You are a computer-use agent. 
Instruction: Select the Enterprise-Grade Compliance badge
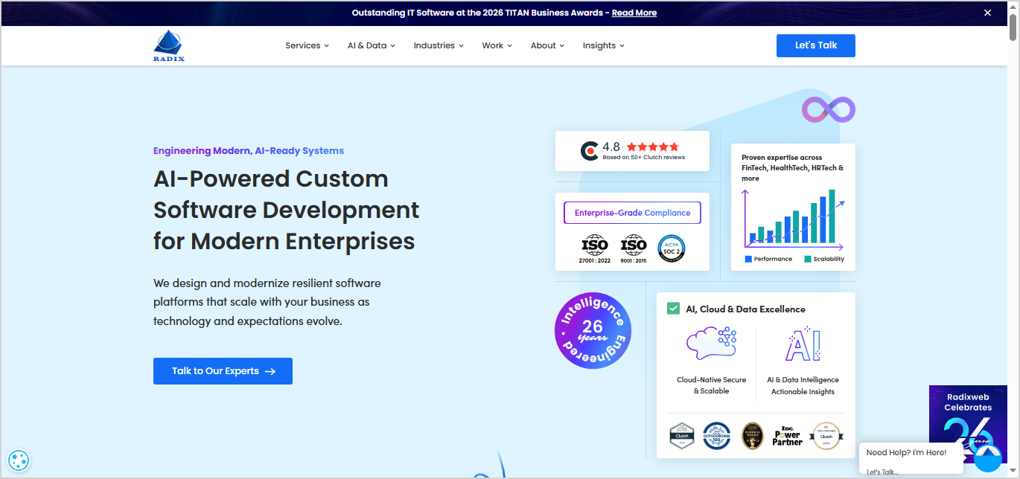coord(632,213)
